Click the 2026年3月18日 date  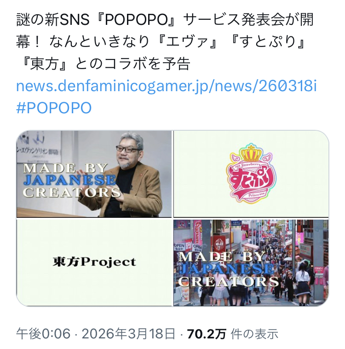click(x=128, y=334)
